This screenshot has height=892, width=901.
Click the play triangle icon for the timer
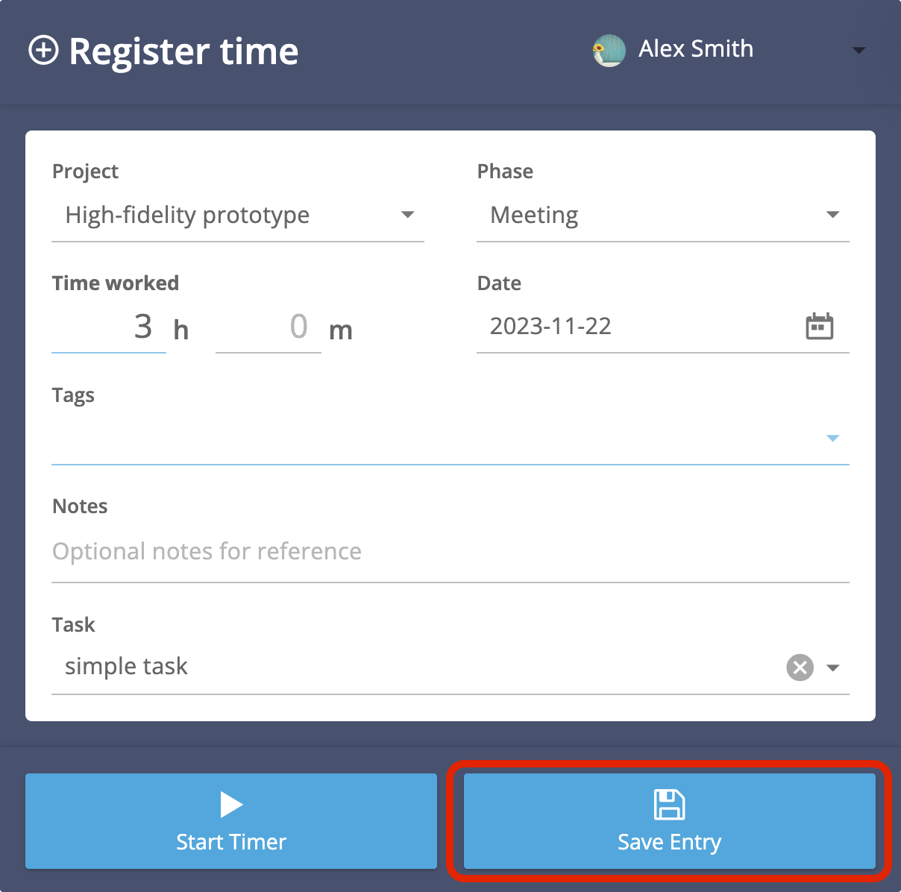pos(231,805)
